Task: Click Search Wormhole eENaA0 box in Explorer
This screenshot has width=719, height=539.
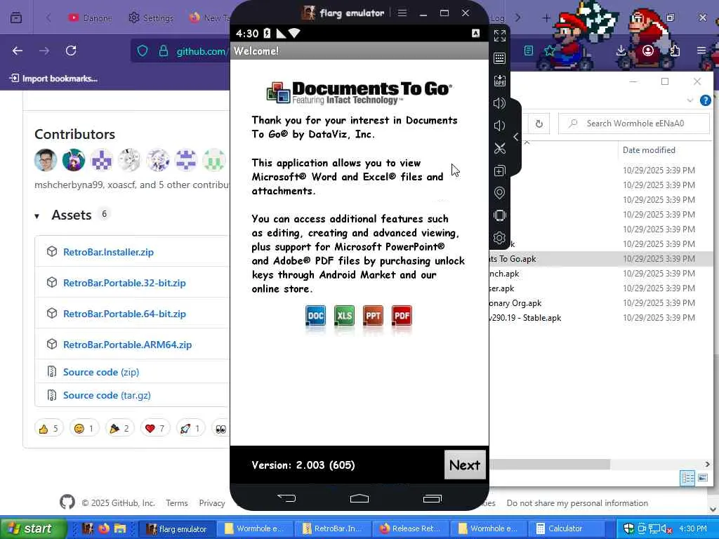Action: pos(634,124)
